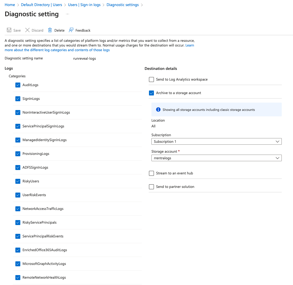Open the ellipsis menu beside Diagnostic setting title
The image size is (293, 285).
(x=67, y=14)
